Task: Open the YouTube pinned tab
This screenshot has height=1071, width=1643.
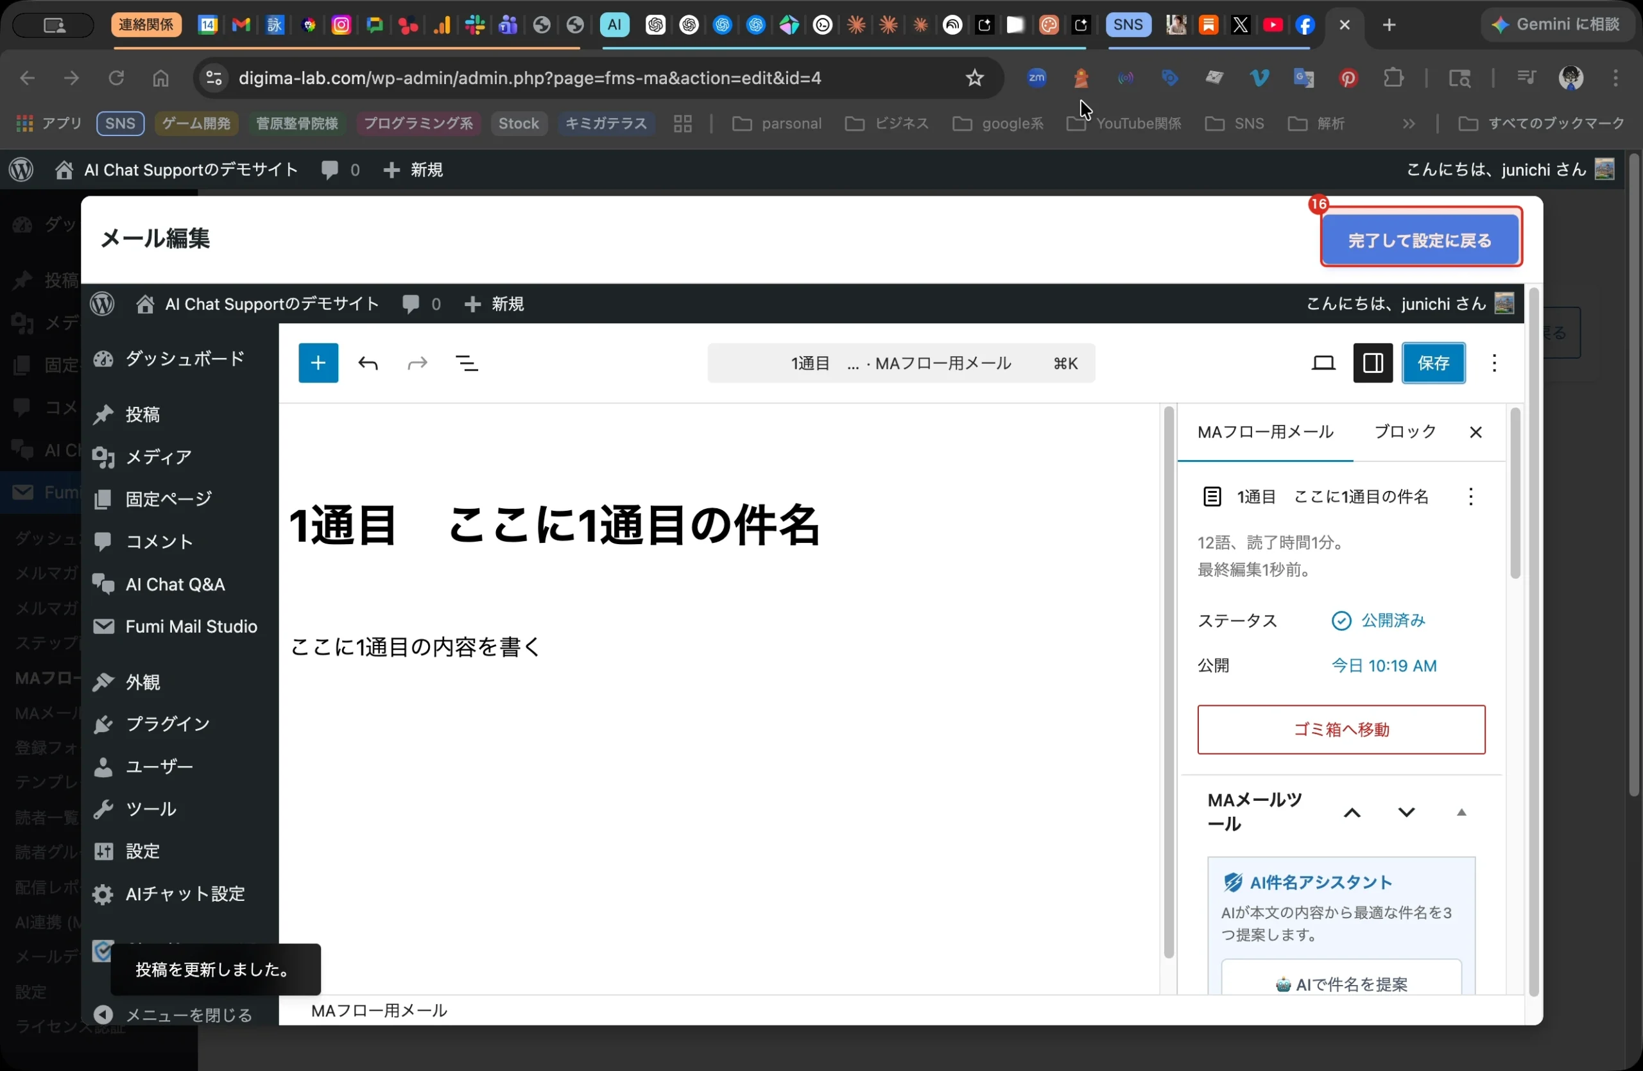Action: [1273, 26]
